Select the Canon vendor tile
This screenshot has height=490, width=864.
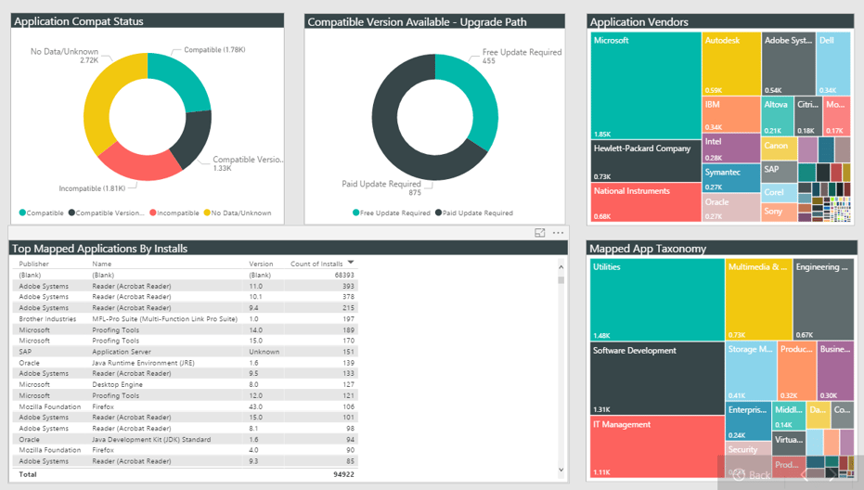(x=780, y=148)
